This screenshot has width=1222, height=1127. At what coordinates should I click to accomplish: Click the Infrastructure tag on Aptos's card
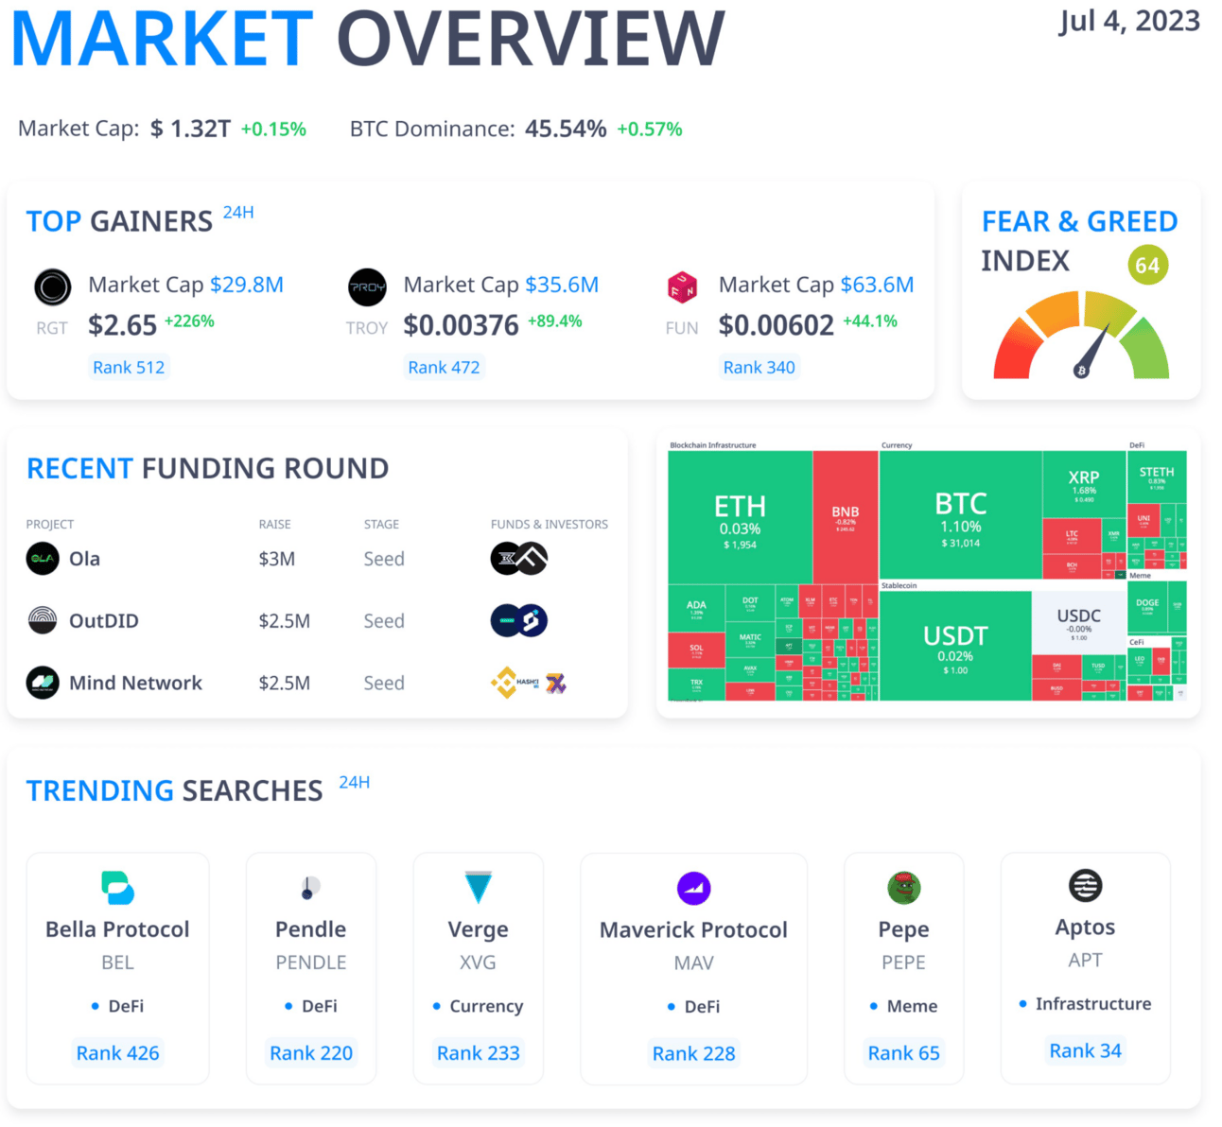click(1093, 1003)
